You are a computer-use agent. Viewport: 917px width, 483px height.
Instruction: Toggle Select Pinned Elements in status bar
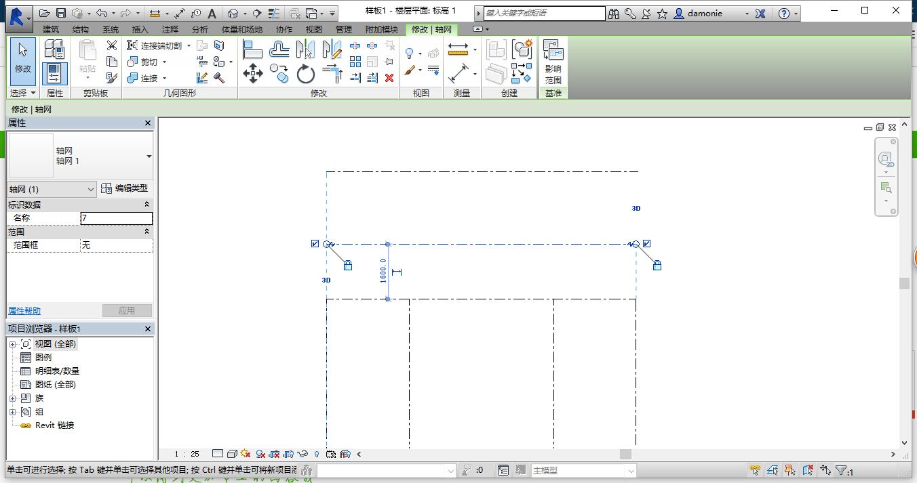(x=790, y=470)
